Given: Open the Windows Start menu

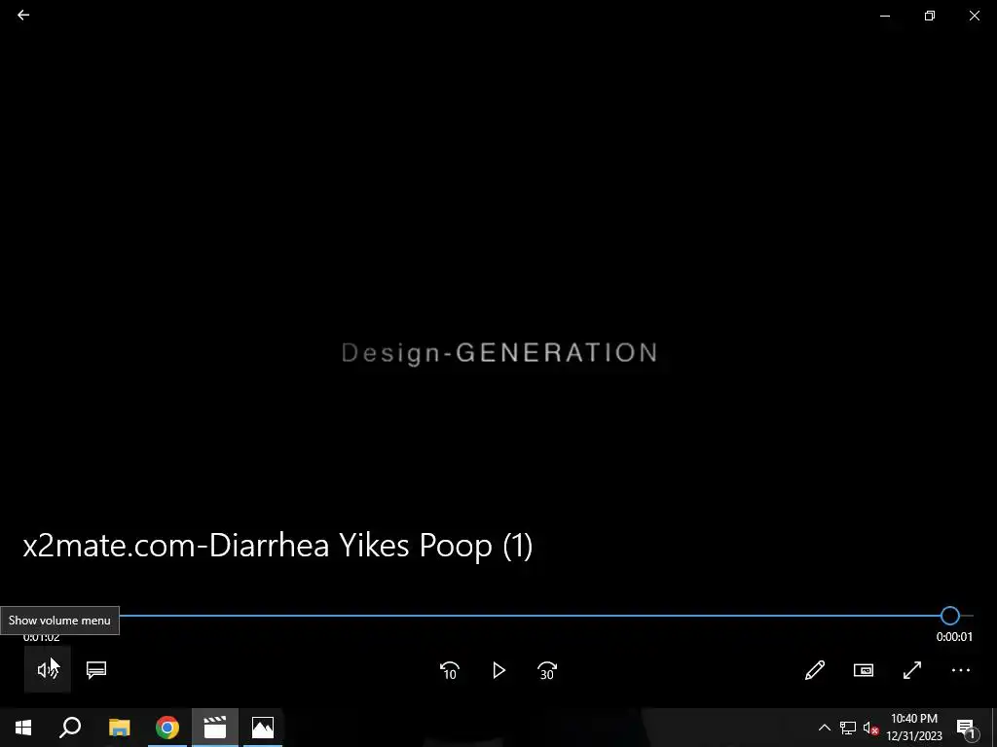Looking at the screenshot, I should click(x=23, y=728).
